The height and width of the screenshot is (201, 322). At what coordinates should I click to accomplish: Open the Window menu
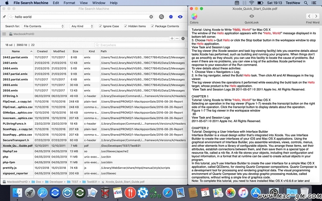tap(99, 3)
